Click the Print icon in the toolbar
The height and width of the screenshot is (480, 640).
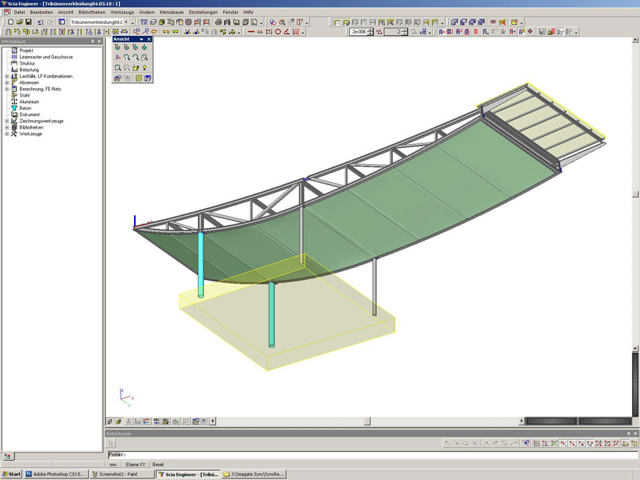[219, 22]
